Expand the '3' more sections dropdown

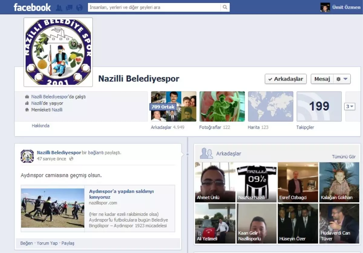349,106
